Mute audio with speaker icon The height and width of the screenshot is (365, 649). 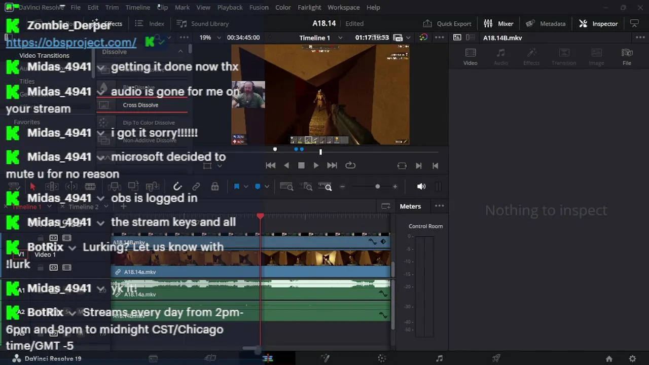(x=421, y=187)
